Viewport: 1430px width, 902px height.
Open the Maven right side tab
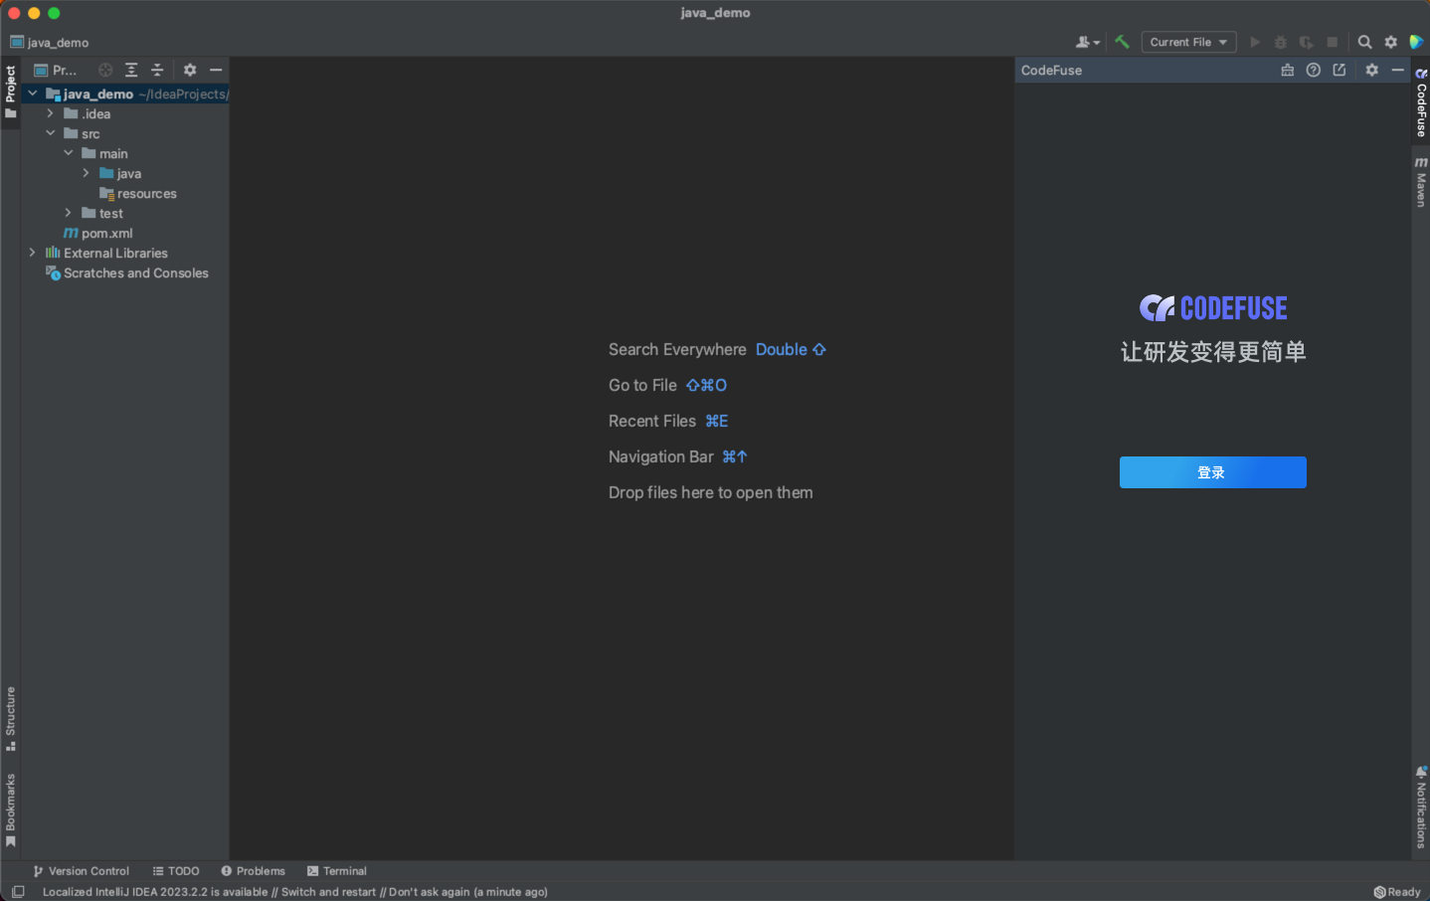tap(1421, 181)
